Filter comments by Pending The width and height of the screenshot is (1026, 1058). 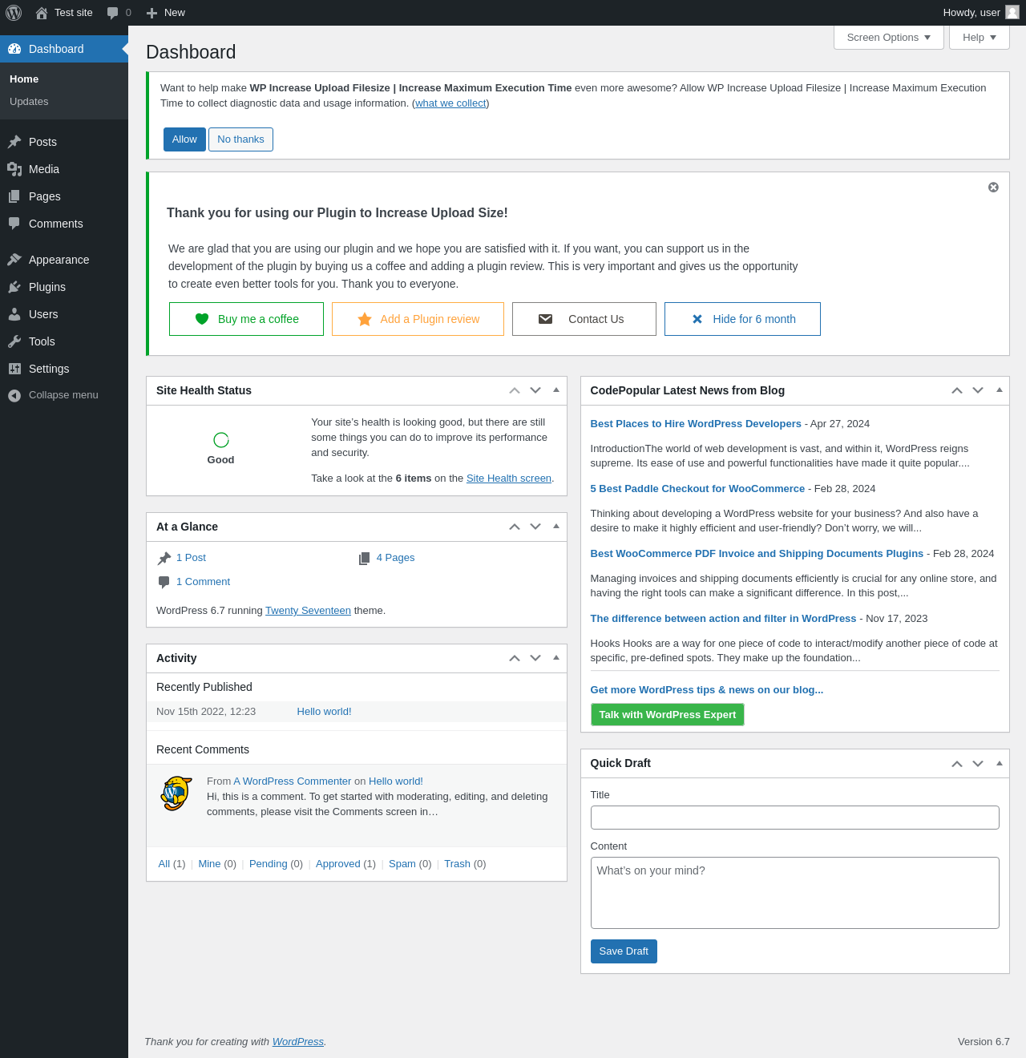[269, 864]
